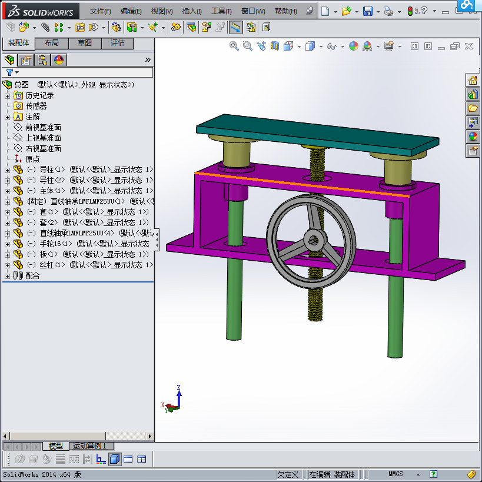Expand the 配合 mates folder
This screenshot has width=482, height=482.
click(x=7, y=276)
